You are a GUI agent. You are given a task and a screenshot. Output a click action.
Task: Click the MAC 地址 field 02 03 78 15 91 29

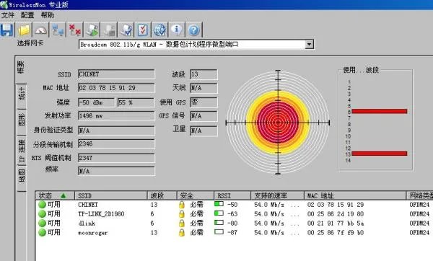point(116,88)
